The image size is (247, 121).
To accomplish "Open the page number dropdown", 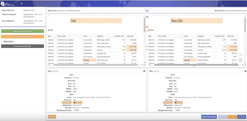I will click(x=232, y=117).
